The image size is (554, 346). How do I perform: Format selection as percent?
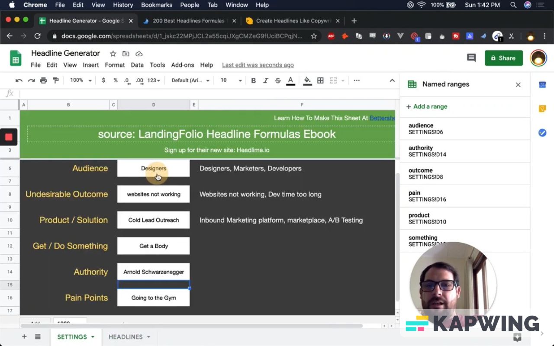(x=116, y=80)
